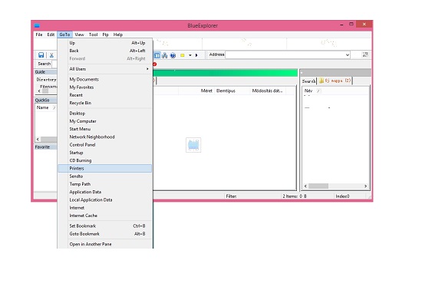This screenshot has width=422, height=290.
Task: Click the BlueExplorer app icon in title bar
Action: (37, 25)
